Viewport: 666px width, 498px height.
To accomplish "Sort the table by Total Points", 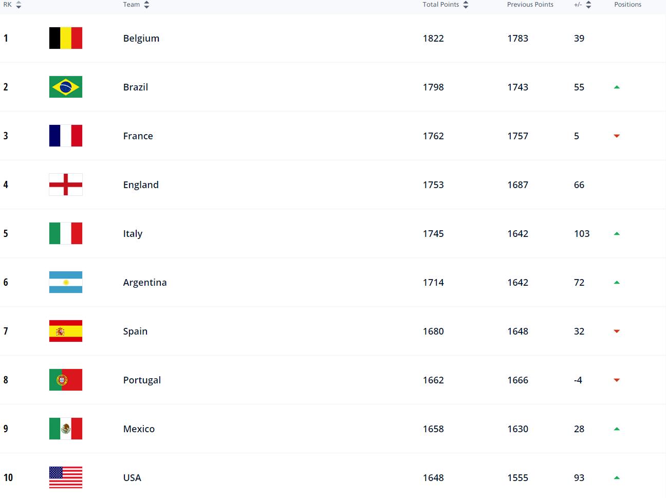I will tap(466, 5).
